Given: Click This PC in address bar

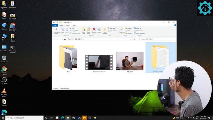Looking at the screenshot, I should point(70,39).
